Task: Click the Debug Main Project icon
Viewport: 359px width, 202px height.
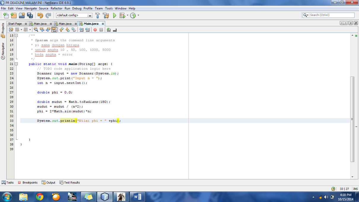Action: (x=122, y=15)
